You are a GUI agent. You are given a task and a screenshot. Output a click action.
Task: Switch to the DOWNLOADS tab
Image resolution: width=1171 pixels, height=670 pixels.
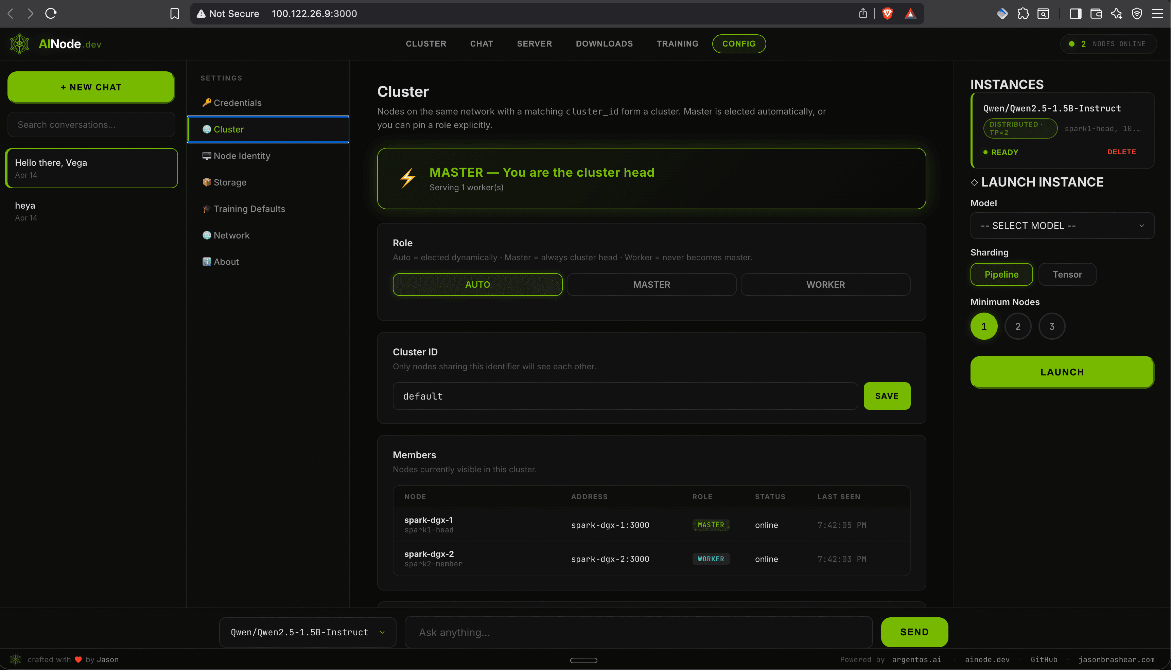tap(604, 44)
